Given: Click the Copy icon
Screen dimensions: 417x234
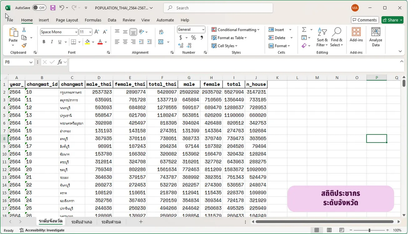Looking at the screenshot, I should pos(24,38).
